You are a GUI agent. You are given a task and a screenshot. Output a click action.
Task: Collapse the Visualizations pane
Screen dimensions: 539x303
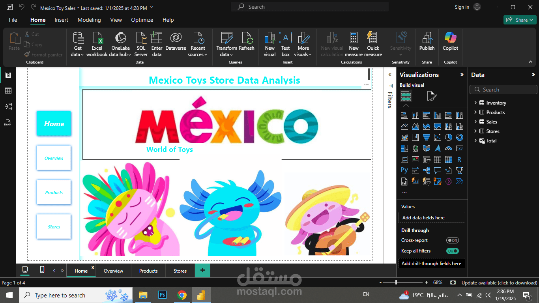click(x=462, y=75)
